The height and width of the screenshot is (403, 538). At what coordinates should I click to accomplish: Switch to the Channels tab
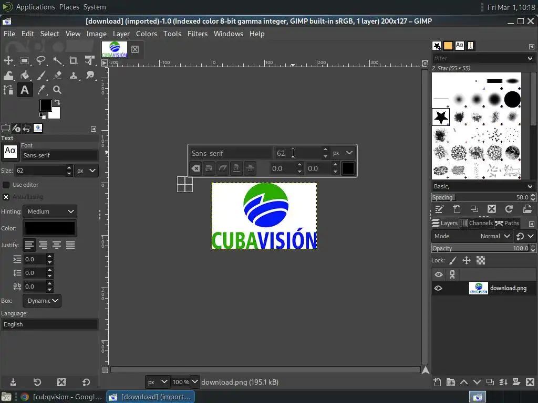(x=476, y=223)
